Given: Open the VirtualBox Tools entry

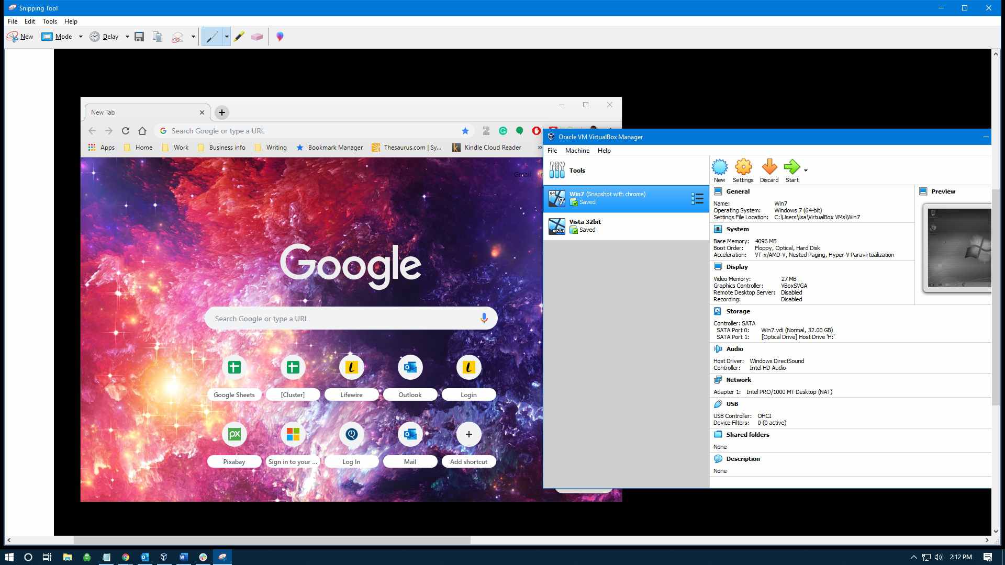Looking at the screenshot, I should click(626, 171).
